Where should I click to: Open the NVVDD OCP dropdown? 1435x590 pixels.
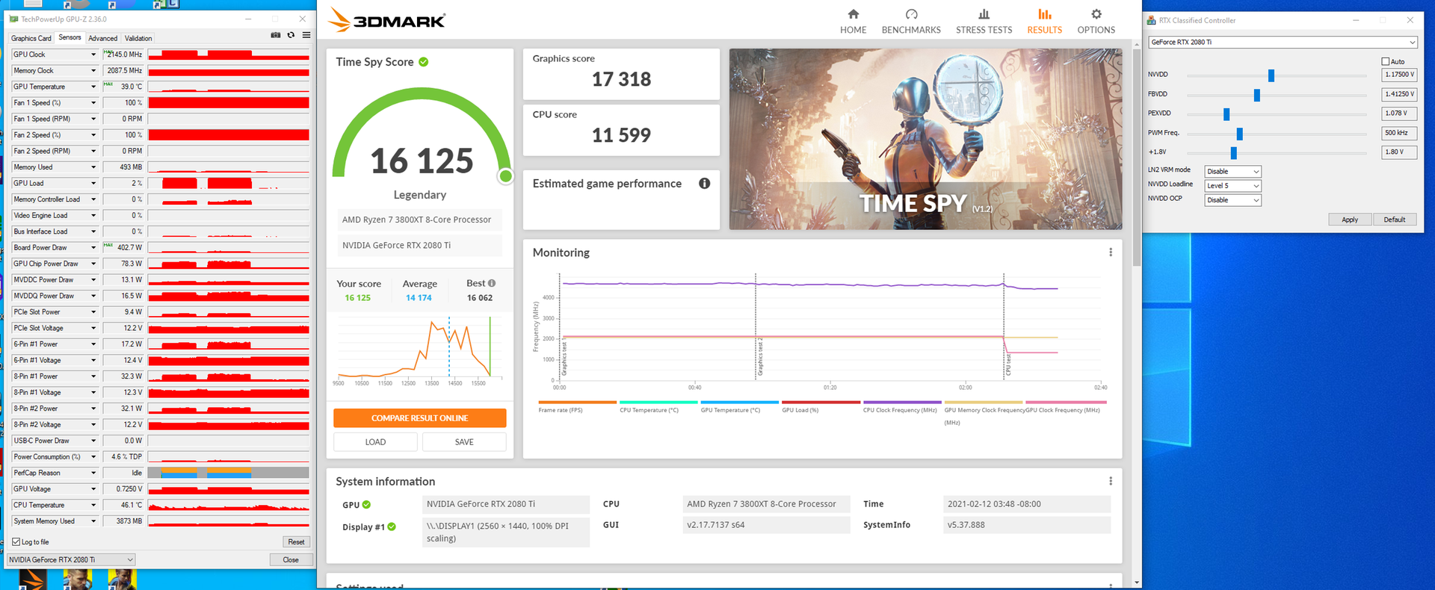pos(1232,200)
